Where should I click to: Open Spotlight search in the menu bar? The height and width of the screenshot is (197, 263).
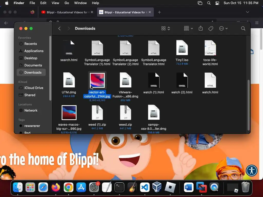point(209,3)
